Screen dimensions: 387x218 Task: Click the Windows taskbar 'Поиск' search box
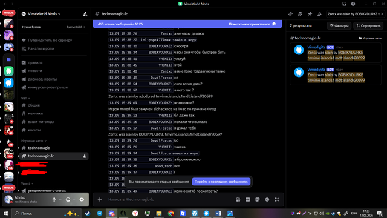[46, 213]
